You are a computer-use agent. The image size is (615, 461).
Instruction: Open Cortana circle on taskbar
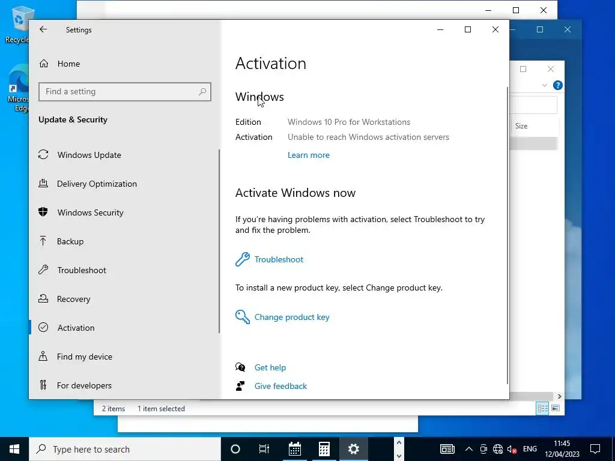(x=235, y=449)
